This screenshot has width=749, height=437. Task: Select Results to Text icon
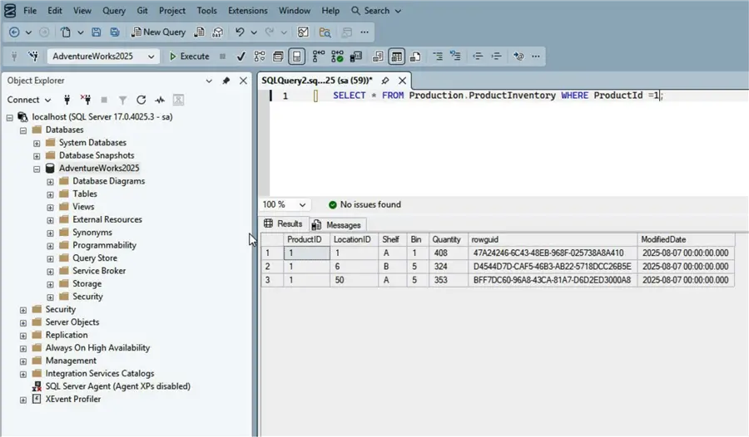pyautogui.click(x=378, y=56)
